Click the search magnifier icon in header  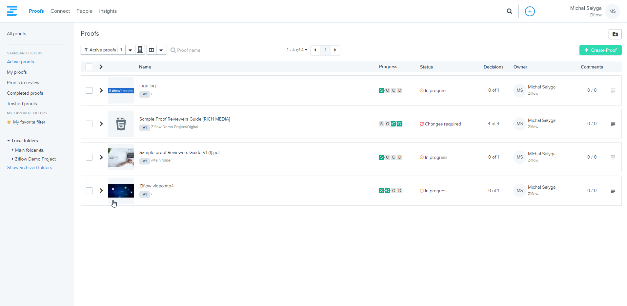[509, 11]
